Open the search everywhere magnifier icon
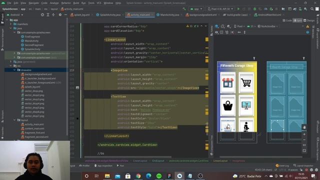 [312, 9]
